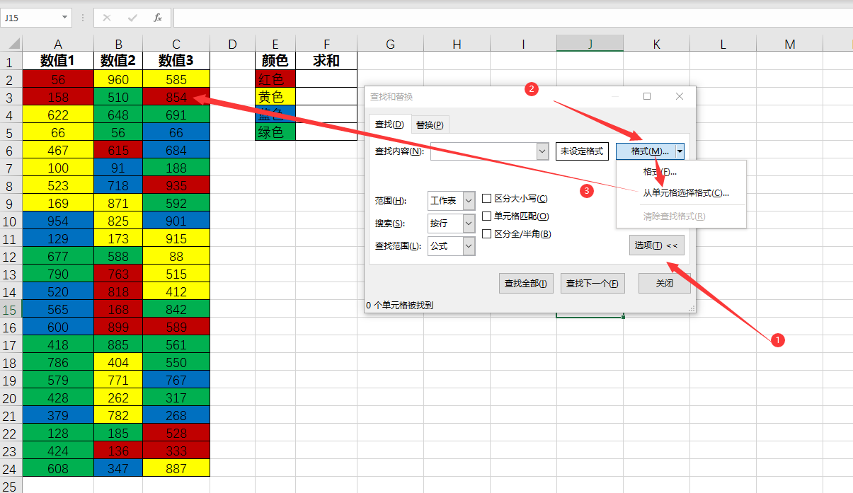Select the red cell containing 899
Screen dimensions: 853x493
pyautogui.click(x=118, y=327)
